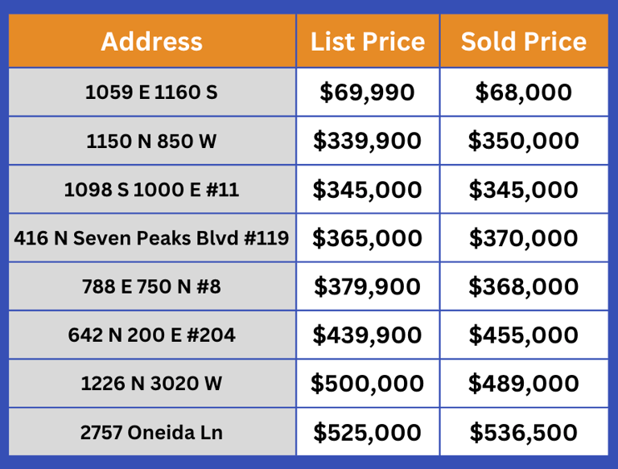Click the $339,900 list price

368,142
